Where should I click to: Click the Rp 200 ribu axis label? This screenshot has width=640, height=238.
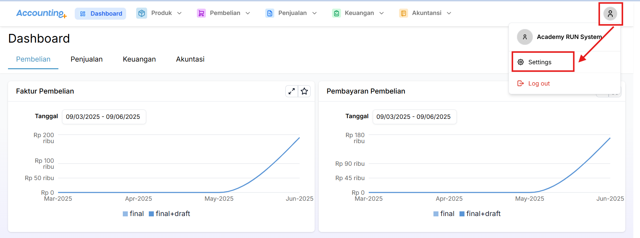click(x=44, y=138)
